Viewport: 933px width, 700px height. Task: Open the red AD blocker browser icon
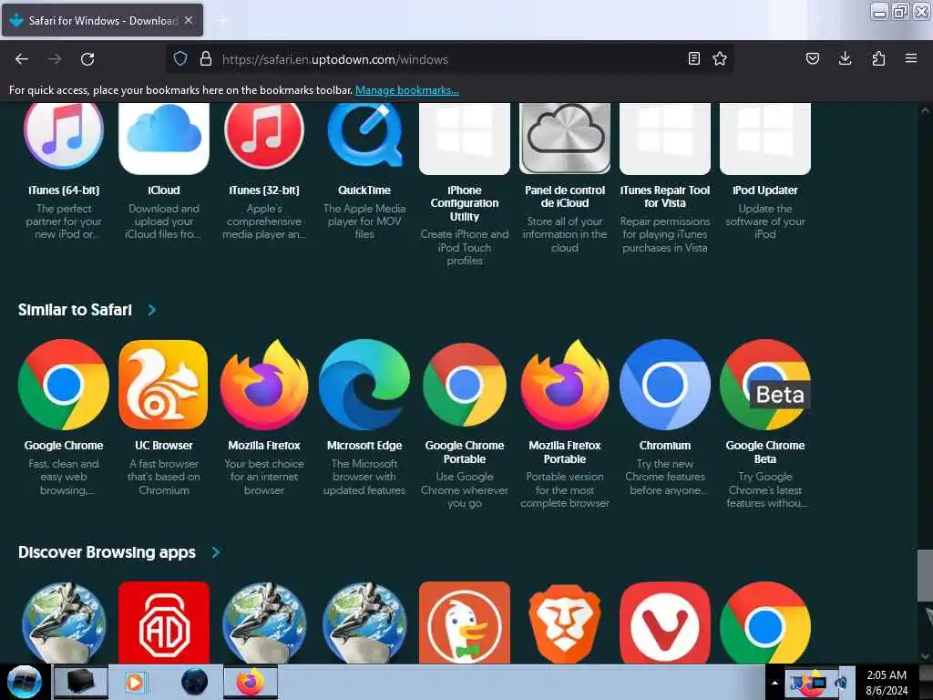(164, 623)
